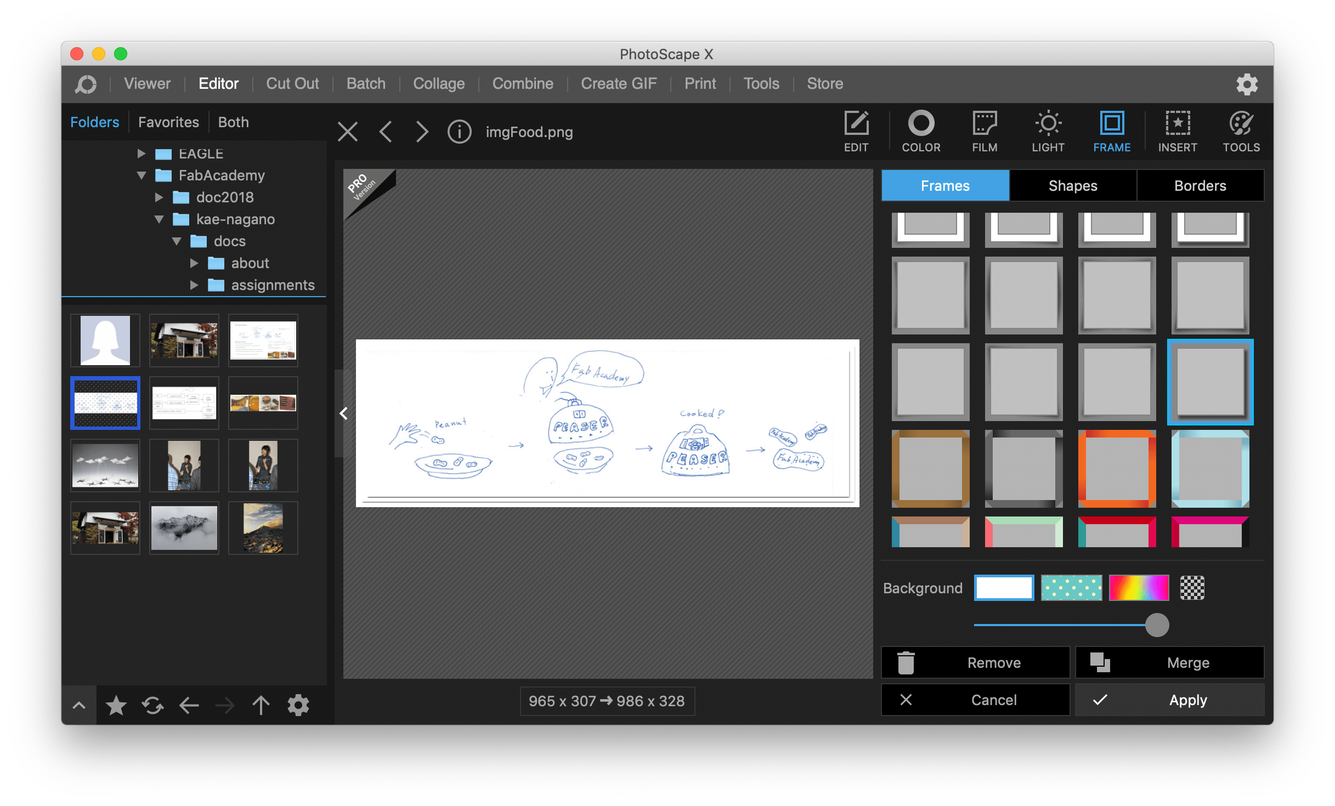
Task: Collapse the FabAcademy folder
Action: 142,175
